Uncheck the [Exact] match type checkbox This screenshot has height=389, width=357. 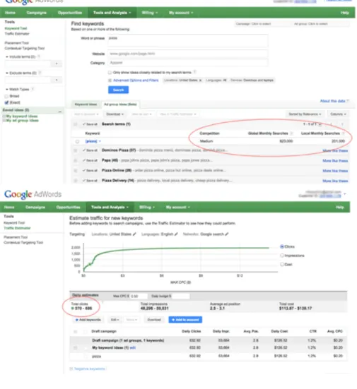tap(6, 102)
